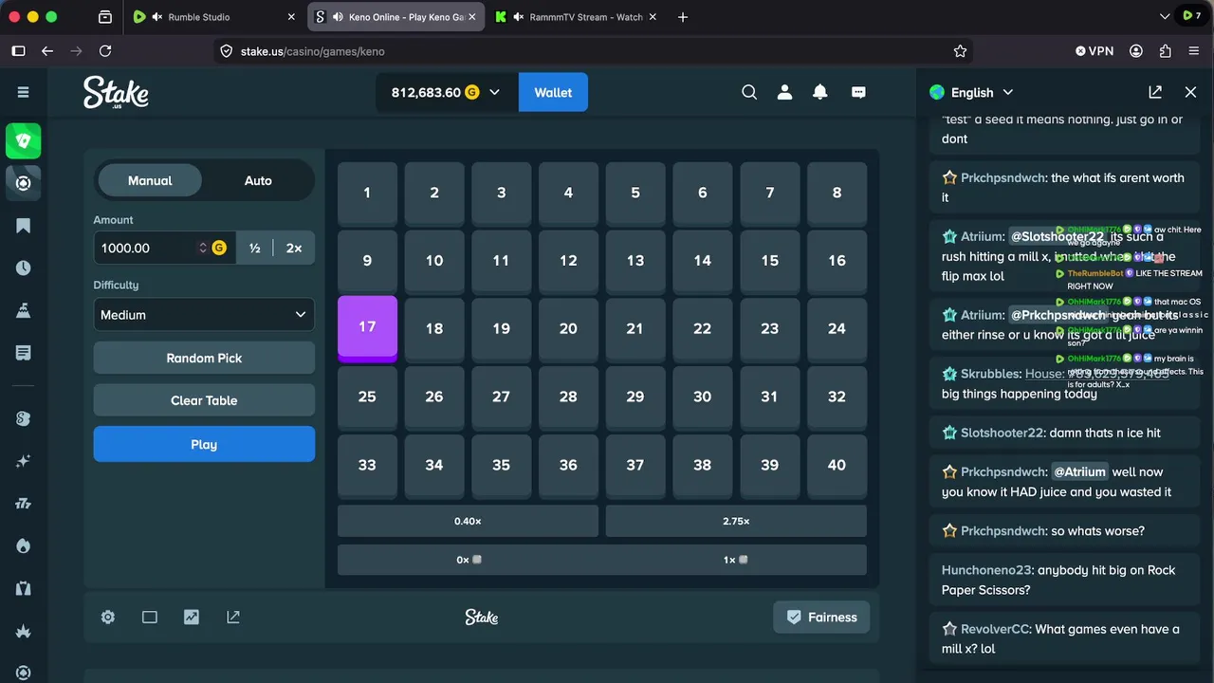
Task: Toggle chat bubble icon in Stake header
Action: 858,92
